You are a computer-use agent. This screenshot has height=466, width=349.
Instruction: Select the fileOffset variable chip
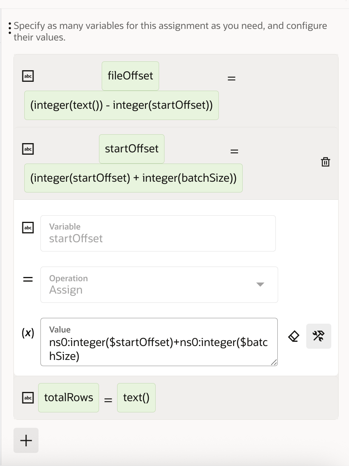pos(130,76)
